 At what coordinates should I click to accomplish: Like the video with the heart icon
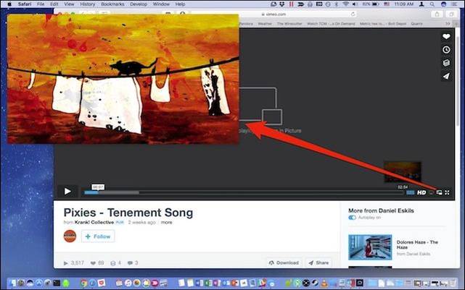click(446, 36)
